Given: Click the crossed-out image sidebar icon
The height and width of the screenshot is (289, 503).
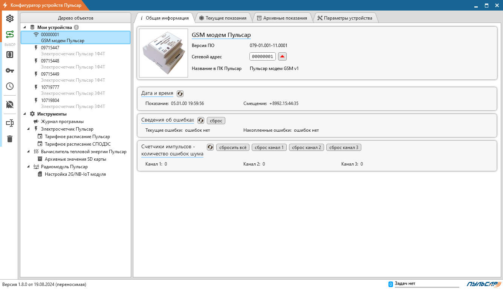Looking at the screenshot, I should click(x=10, y=105).
